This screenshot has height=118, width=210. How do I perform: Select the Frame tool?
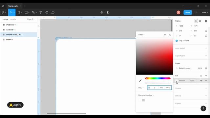(19, 12)
